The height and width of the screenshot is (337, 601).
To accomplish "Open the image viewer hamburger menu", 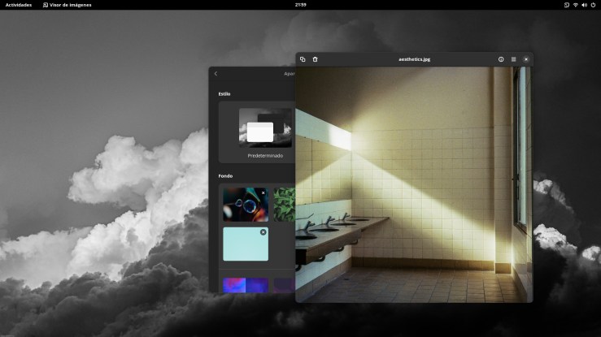I will [514, 59].
